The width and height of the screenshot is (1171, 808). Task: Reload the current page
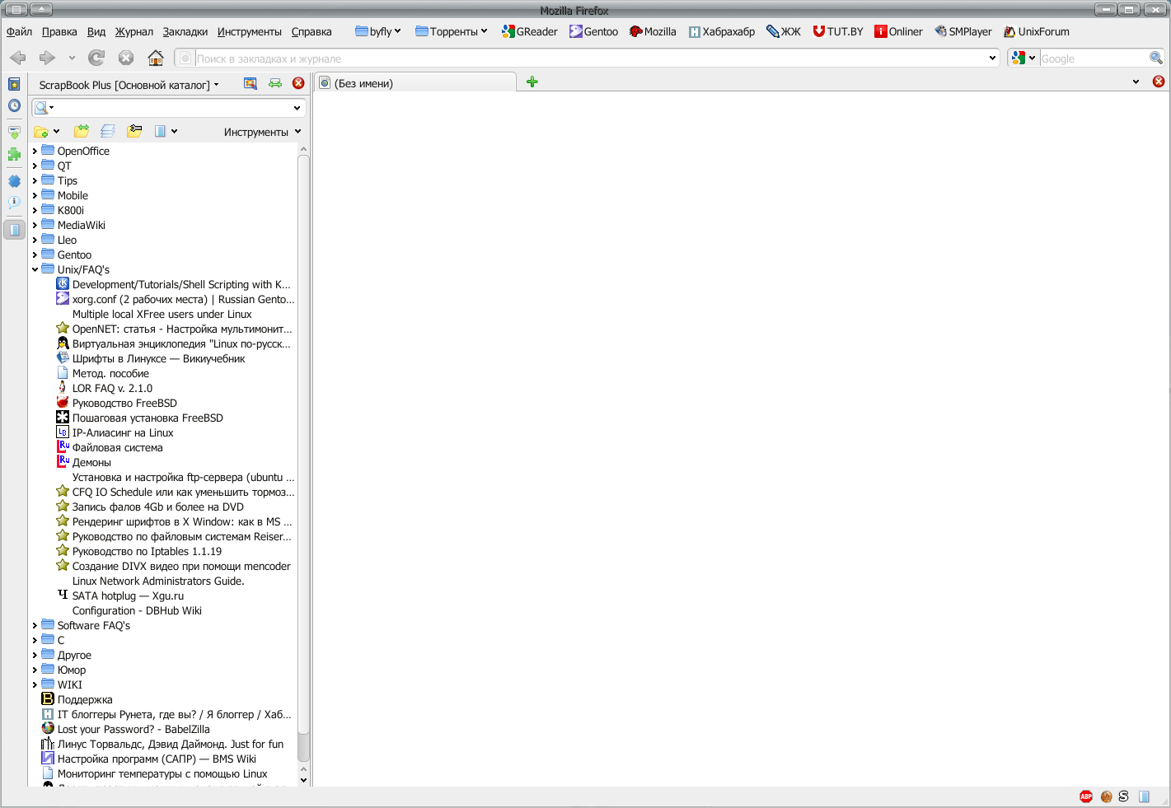[x=96, y=58]
